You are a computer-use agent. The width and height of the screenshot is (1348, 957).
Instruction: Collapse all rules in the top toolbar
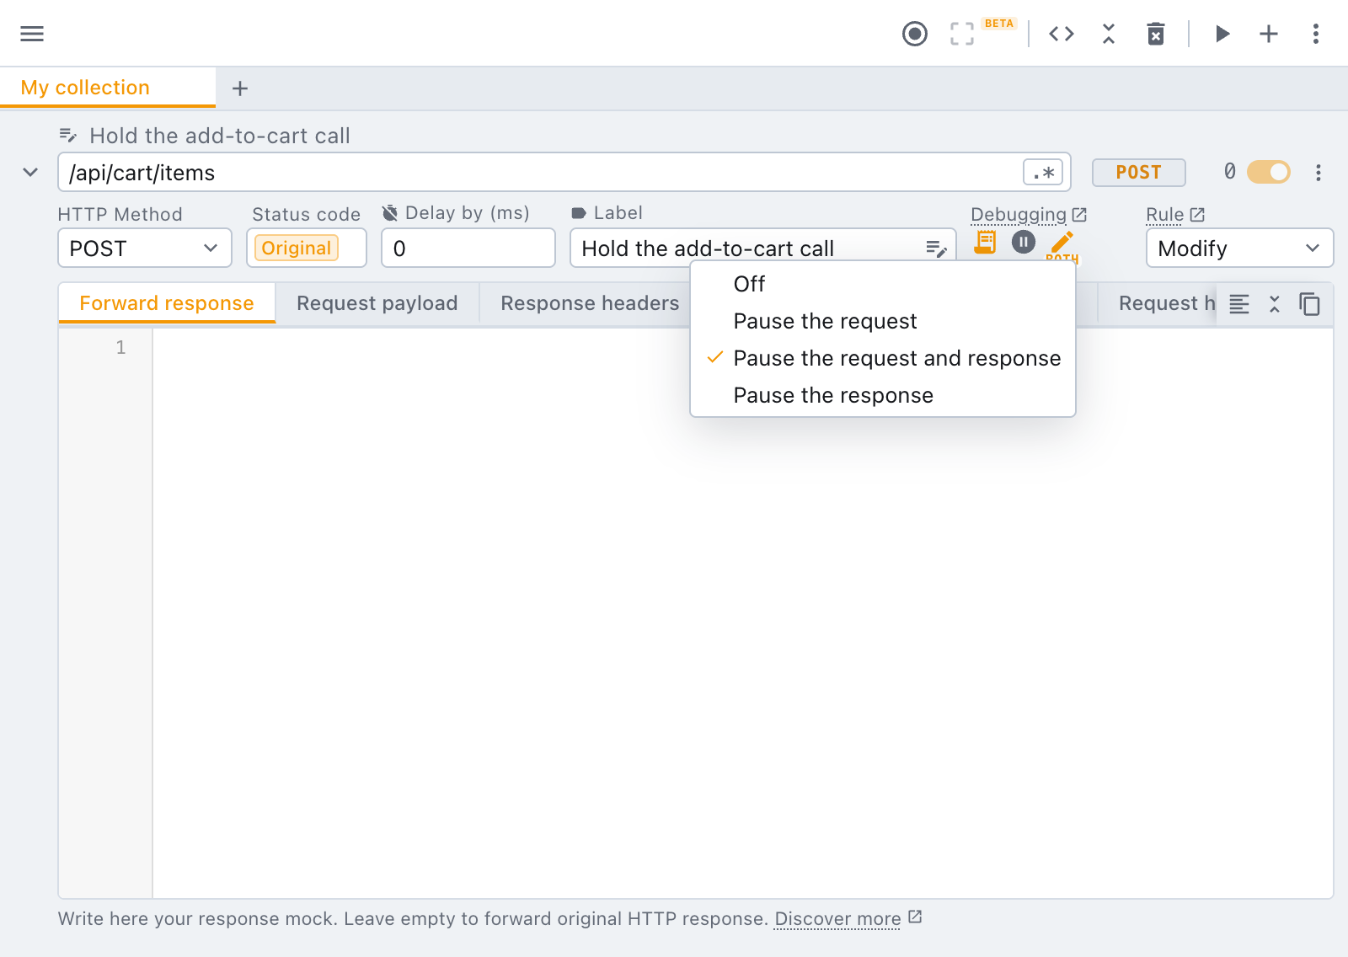click(1109, 34)
